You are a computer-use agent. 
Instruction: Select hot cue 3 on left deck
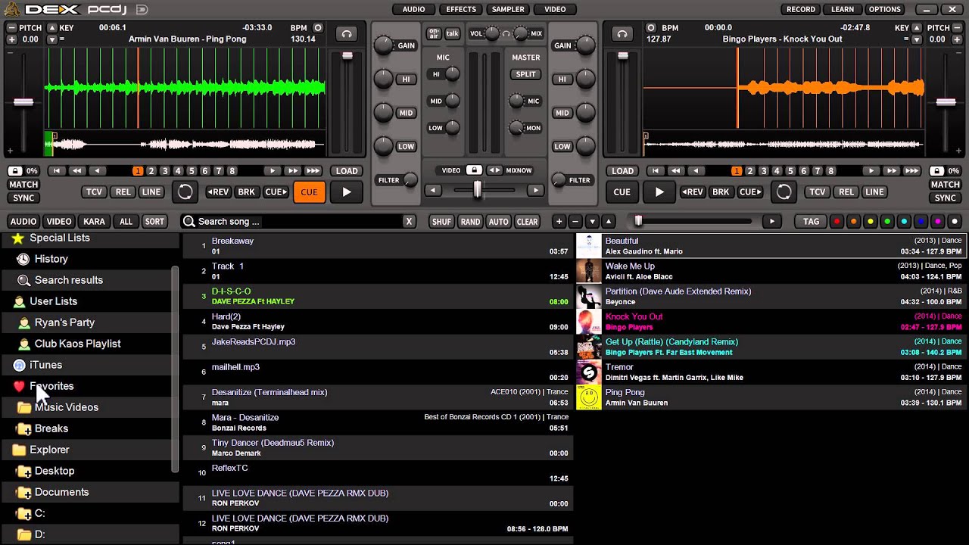pos(164,171)
